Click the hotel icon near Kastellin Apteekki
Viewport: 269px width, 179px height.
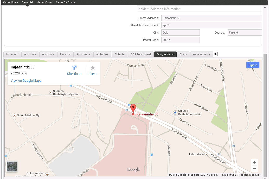(x=175, y=112)
